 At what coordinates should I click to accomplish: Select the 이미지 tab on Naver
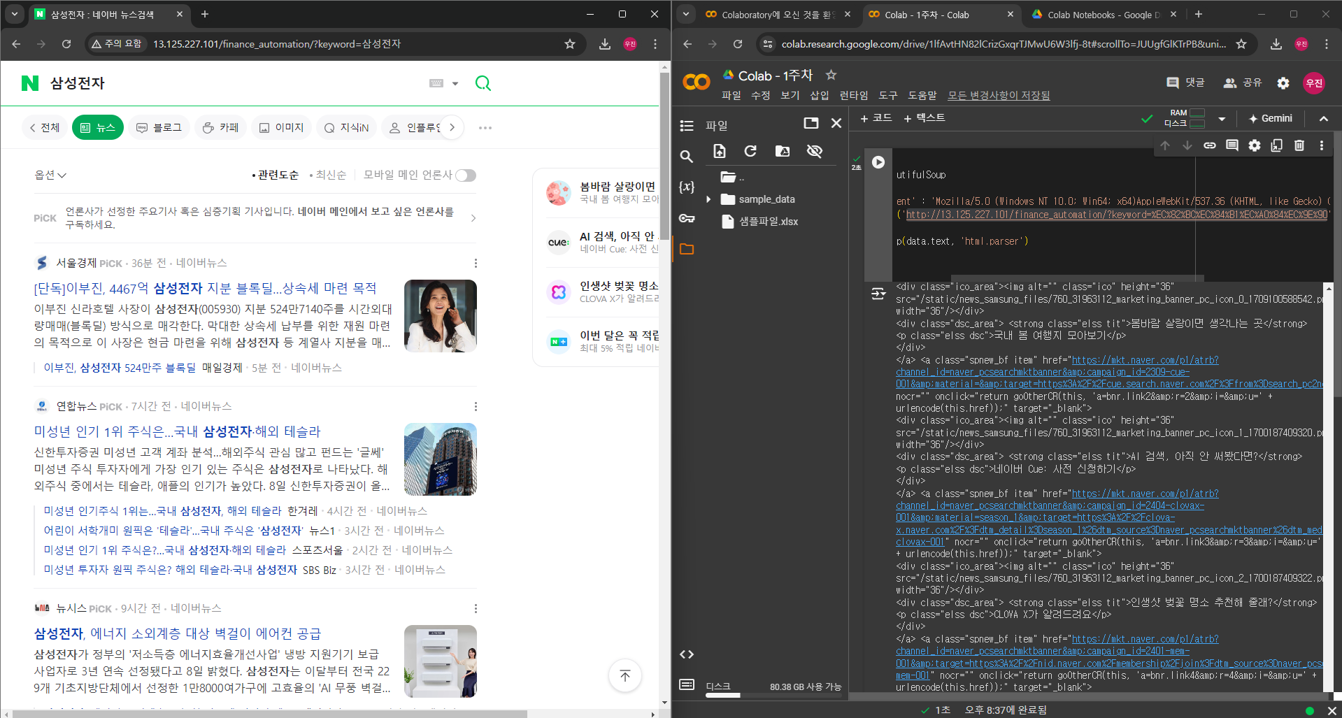point(281,127)
